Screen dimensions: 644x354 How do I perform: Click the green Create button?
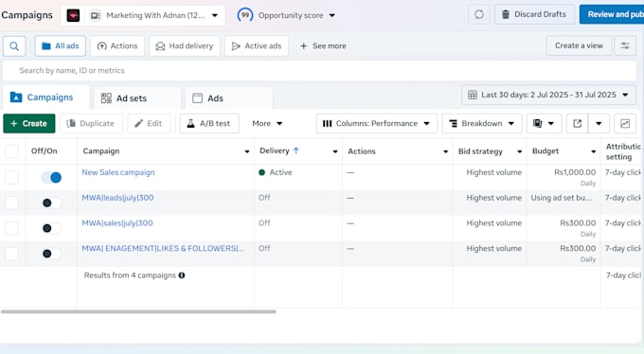[28, 124]
